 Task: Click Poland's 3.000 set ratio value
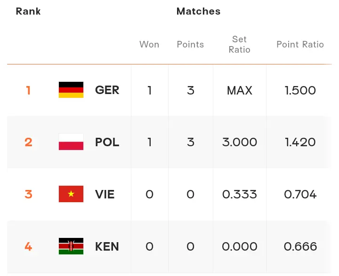239,142
